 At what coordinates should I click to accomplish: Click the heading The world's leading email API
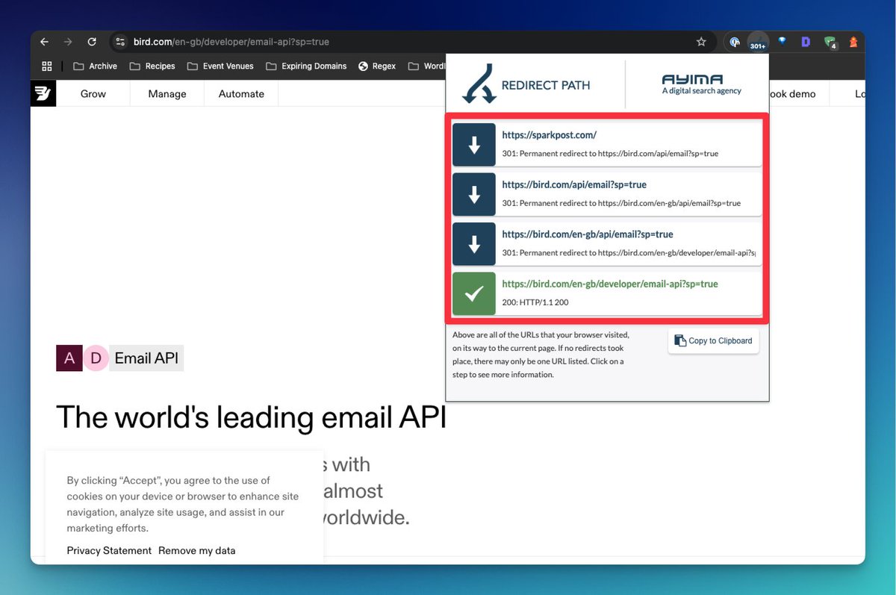point(251,417)
